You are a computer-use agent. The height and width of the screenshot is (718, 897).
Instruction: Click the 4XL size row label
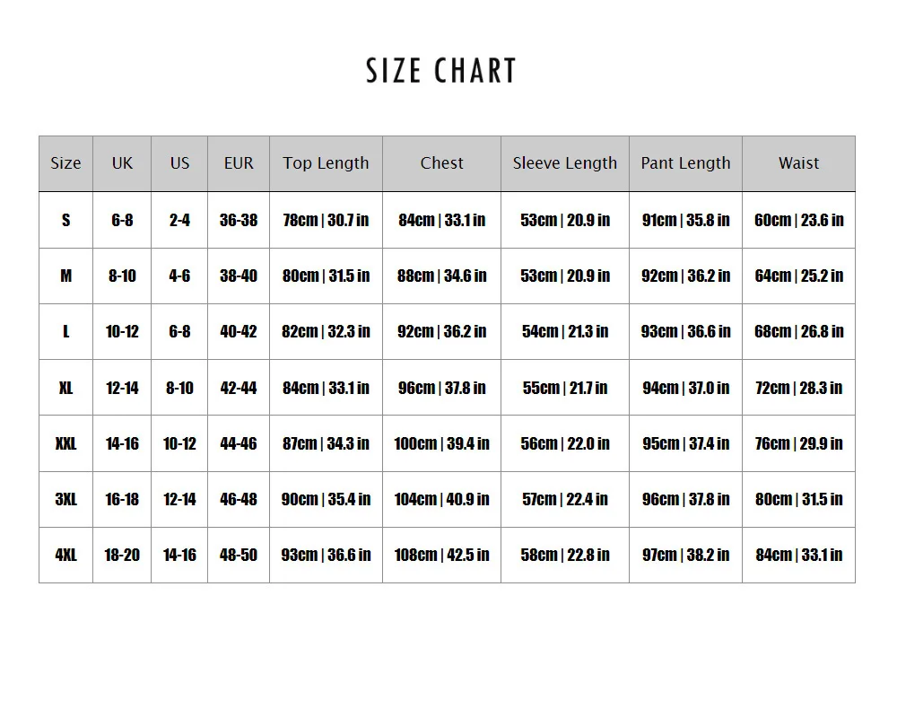pos(65,555)
